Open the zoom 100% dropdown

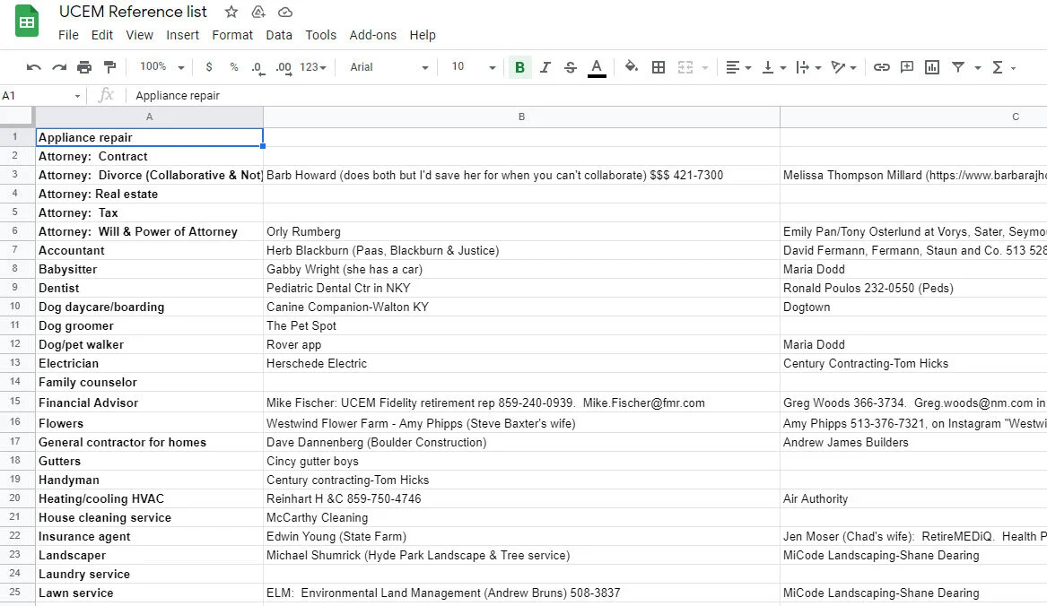(161, 66)
